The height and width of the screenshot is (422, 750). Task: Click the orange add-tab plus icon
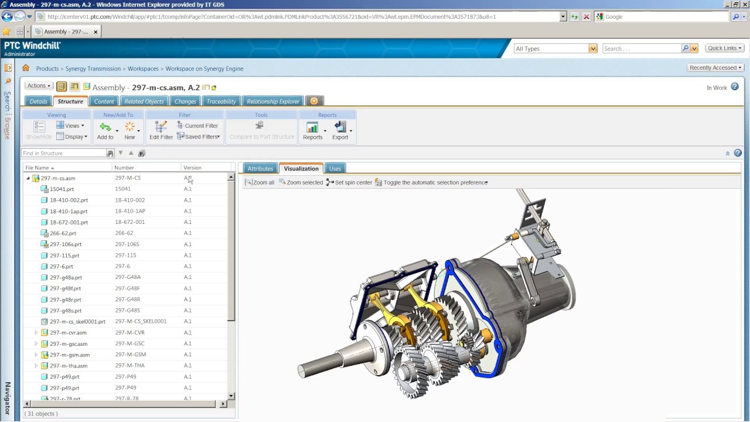click(x=314, y=101)
